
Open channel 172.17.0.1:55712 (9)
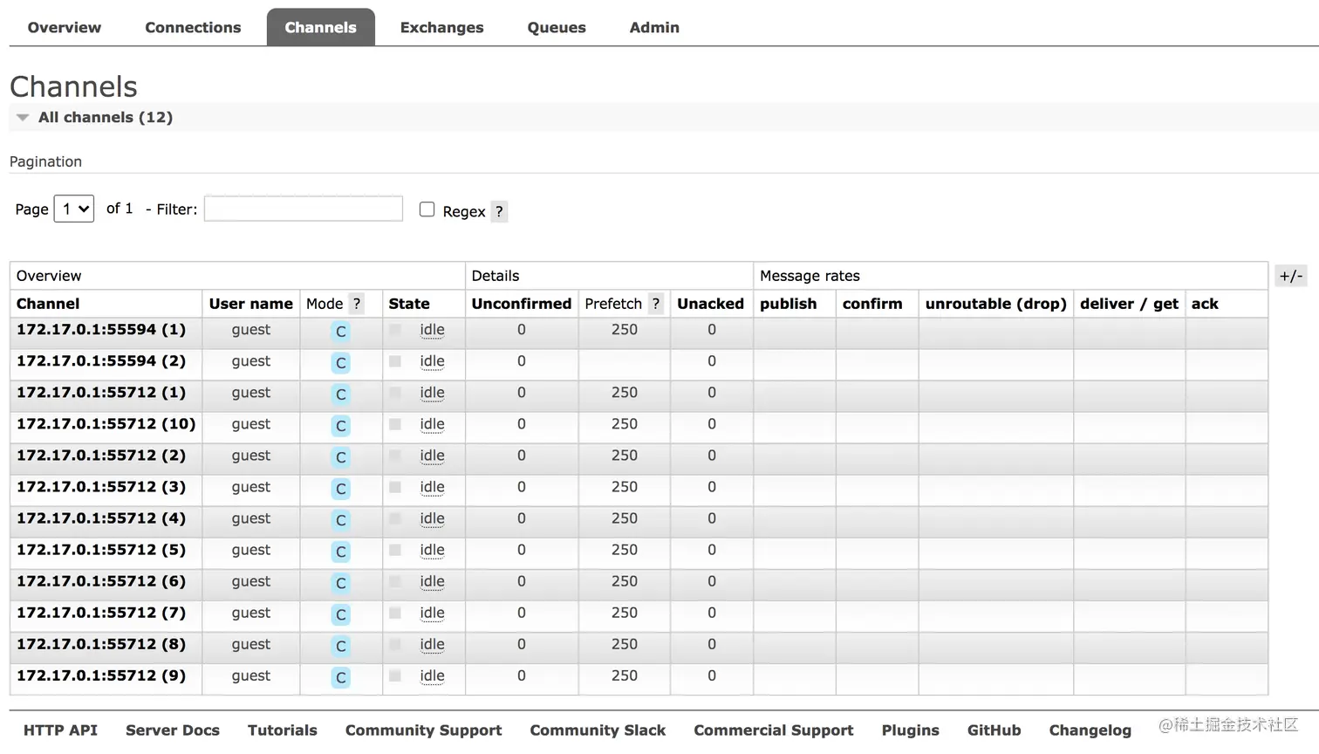click(101, 675)
